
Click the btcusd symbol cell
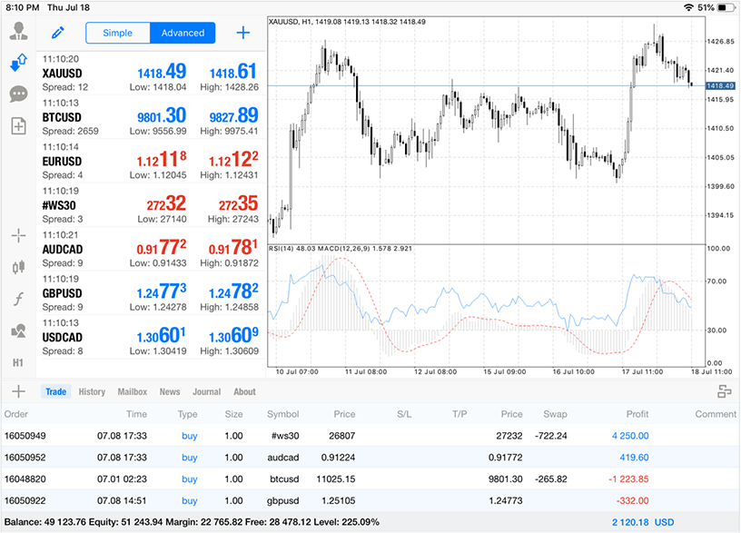284,479
